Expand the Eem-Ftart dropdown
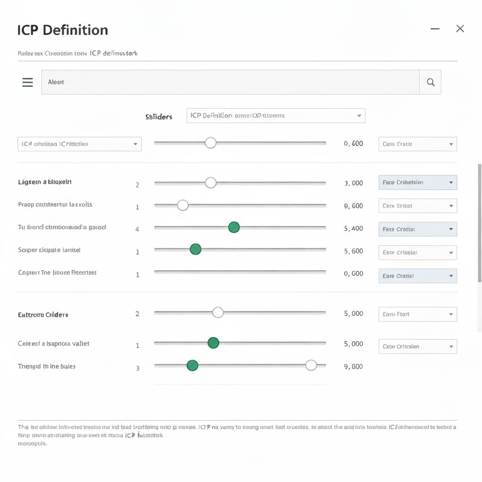The image size is (482, 482). pos(418,314)
